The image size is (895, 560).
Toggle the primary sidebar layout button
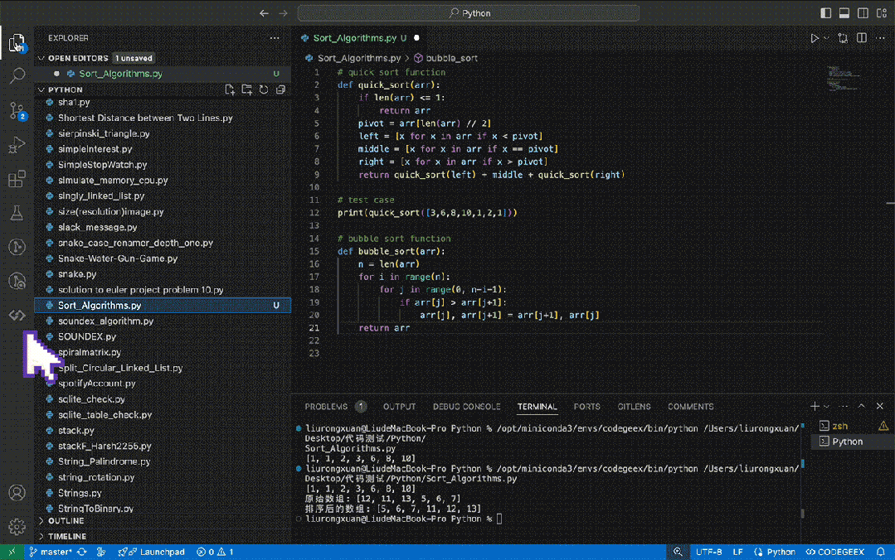[825, 13]
